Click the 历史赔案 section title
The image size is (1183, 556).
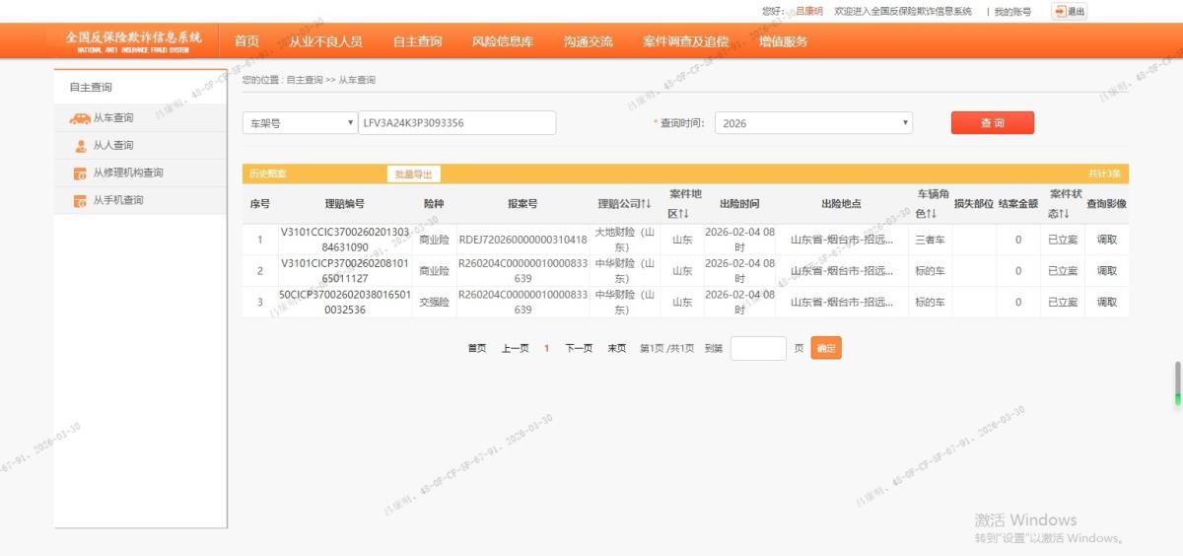pyautogui.click(x=267, y=174)
